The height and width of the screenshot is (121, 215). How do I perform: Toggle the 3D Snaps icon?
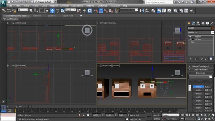point(96,10)
